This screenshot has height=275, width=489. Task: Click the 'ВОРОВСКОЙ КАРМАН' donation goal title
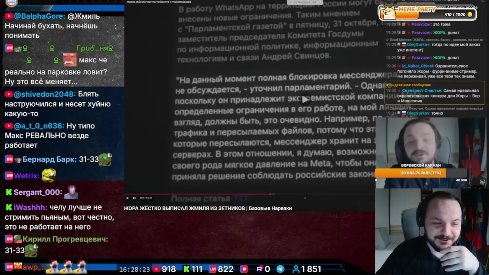[421, 165]
